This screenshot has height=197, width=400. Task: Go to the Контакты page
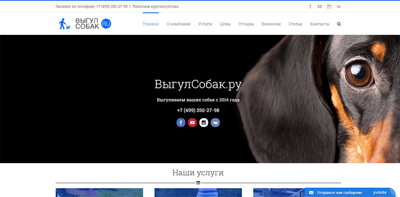pyautogui.click(x=319, y=24)
